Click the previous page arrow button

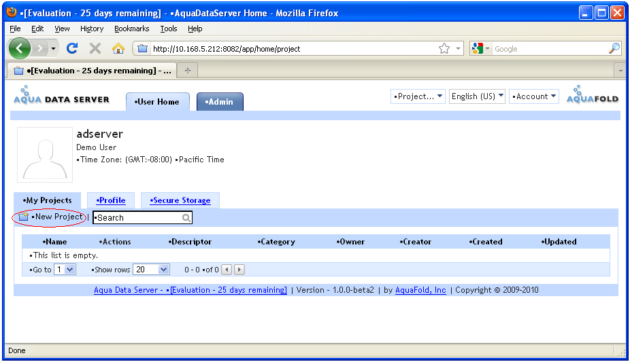point(227,270)
